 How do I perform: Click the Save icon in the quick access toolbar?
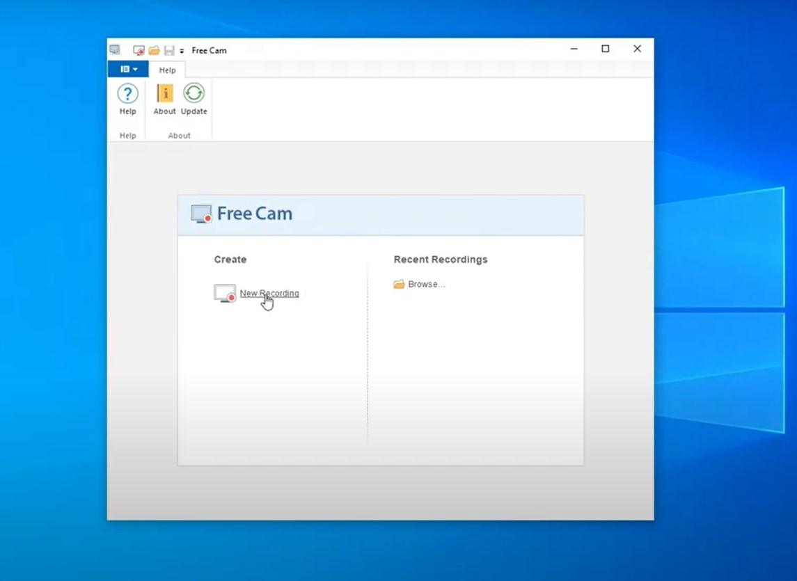168,49
